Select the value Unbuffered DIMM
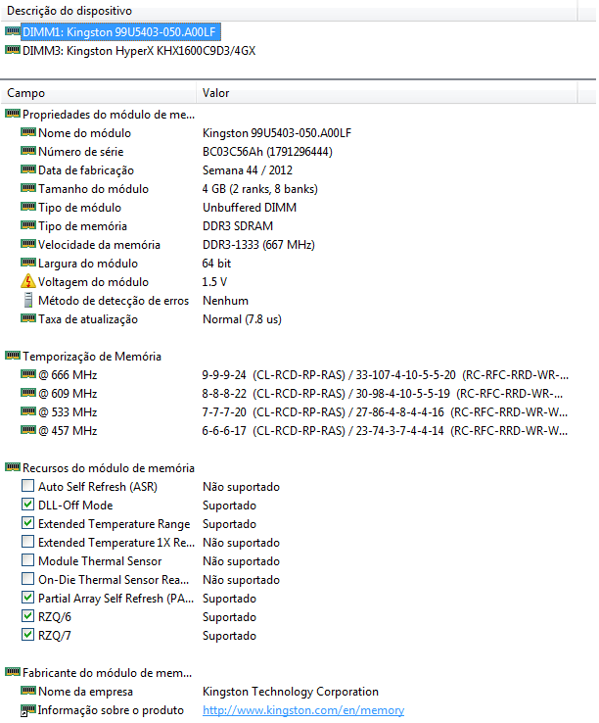 [250, 208]
